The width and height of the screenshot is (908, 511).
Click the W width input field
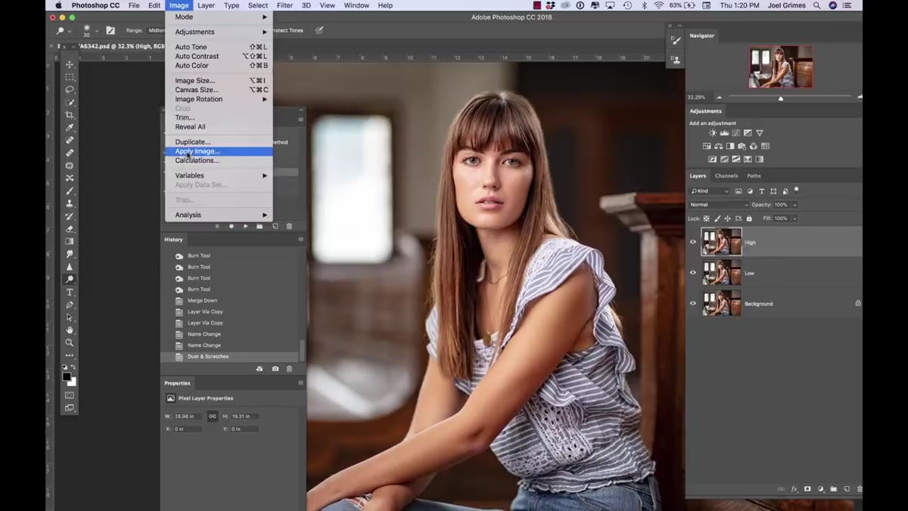pyautogui.click(x=188, y=416)
